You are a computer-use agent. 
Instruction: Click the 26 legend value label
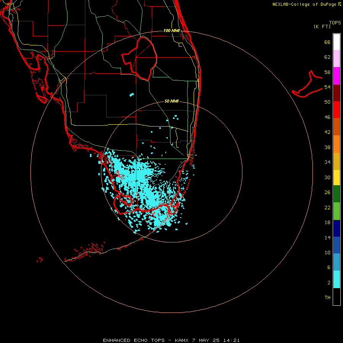pyautogui.click(x=327, y=192)
